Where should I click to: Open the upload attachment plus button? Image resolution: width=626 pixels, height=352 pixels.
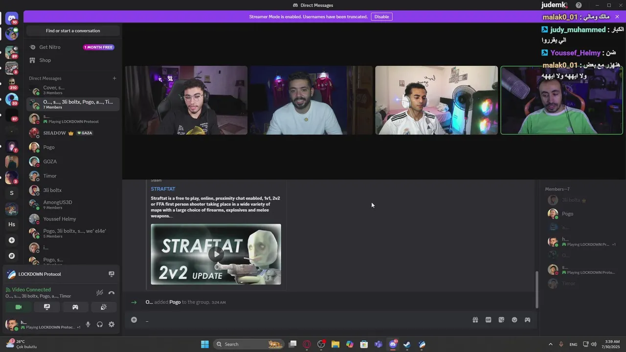(134, 320)
